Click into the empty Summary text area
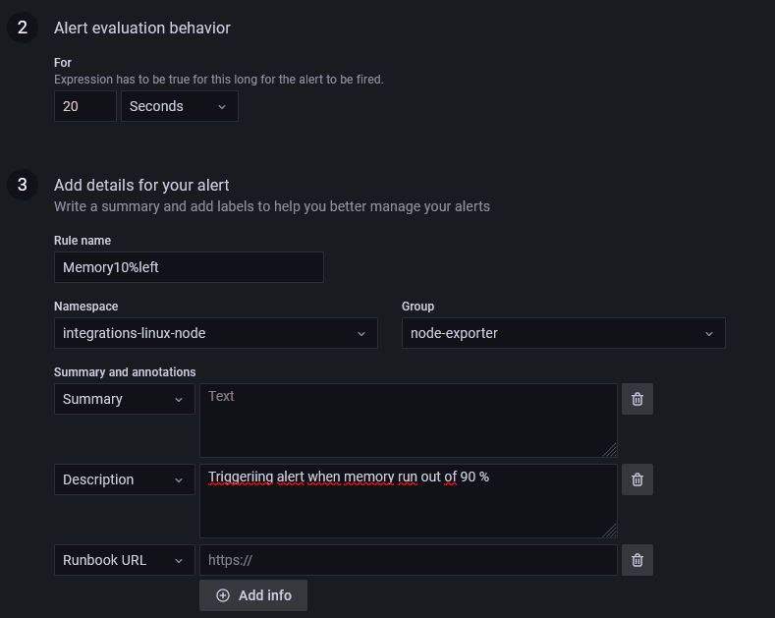775x618 pixels. pyautogui.click(x=408, y=422)
